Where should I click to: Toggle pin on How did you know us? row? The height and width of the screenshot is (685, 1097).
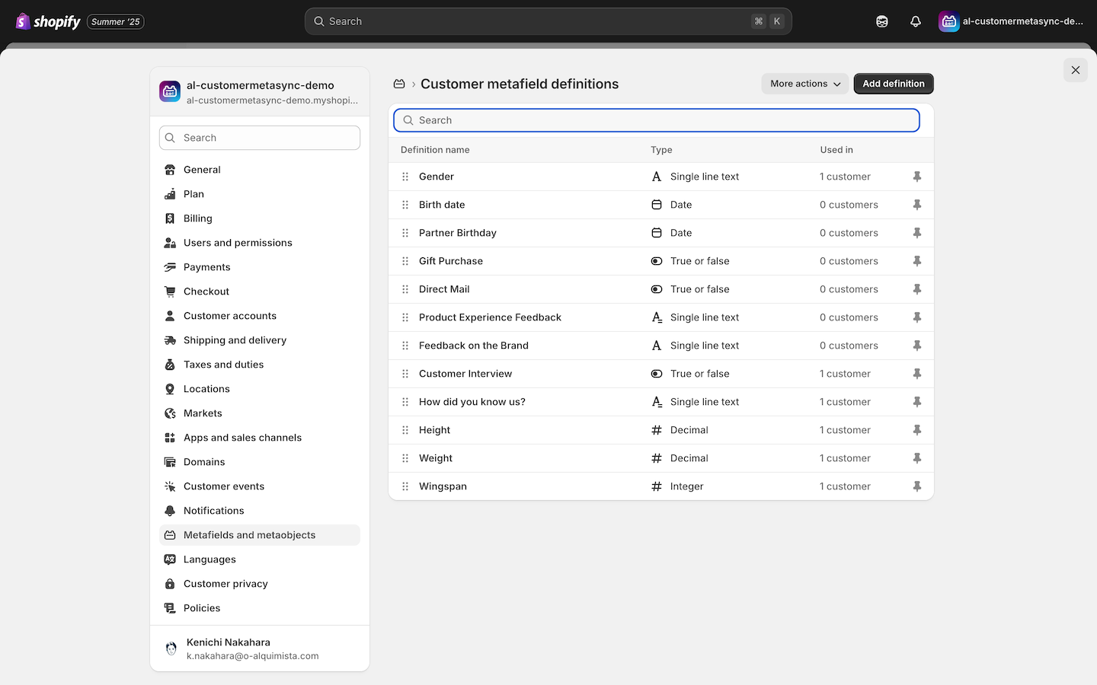(917, 402)
